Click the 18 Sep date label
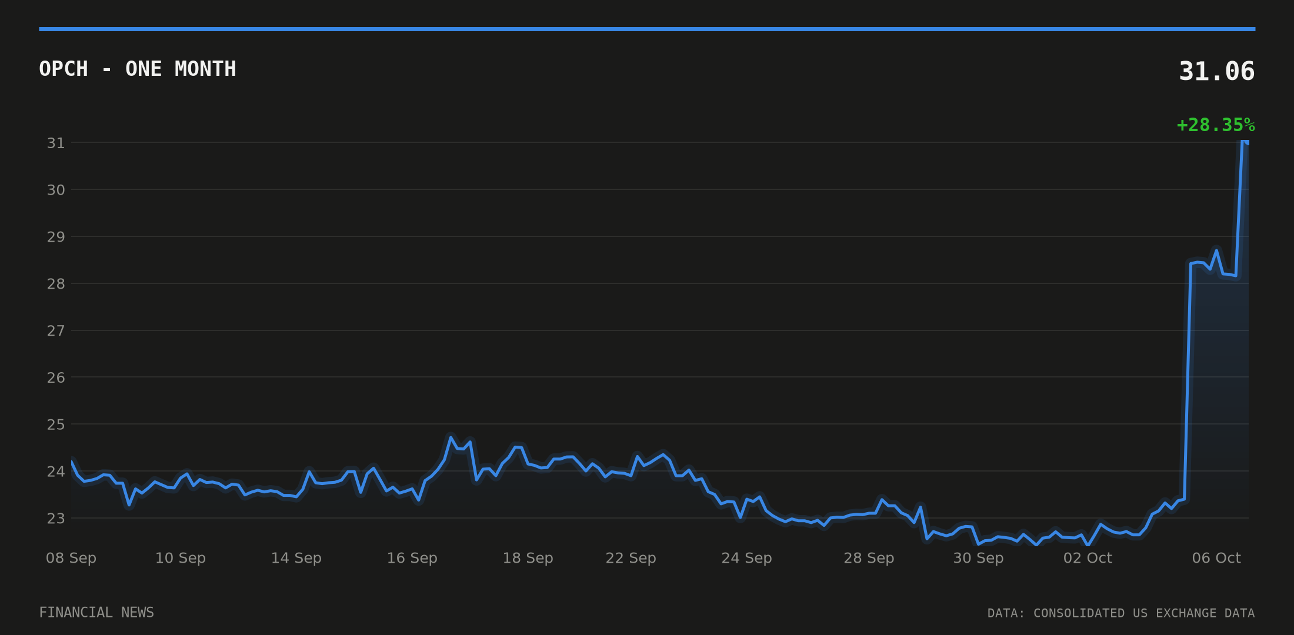Viewport: 1294px width, 635px height. pyautogui.click(x=528, y=558)
